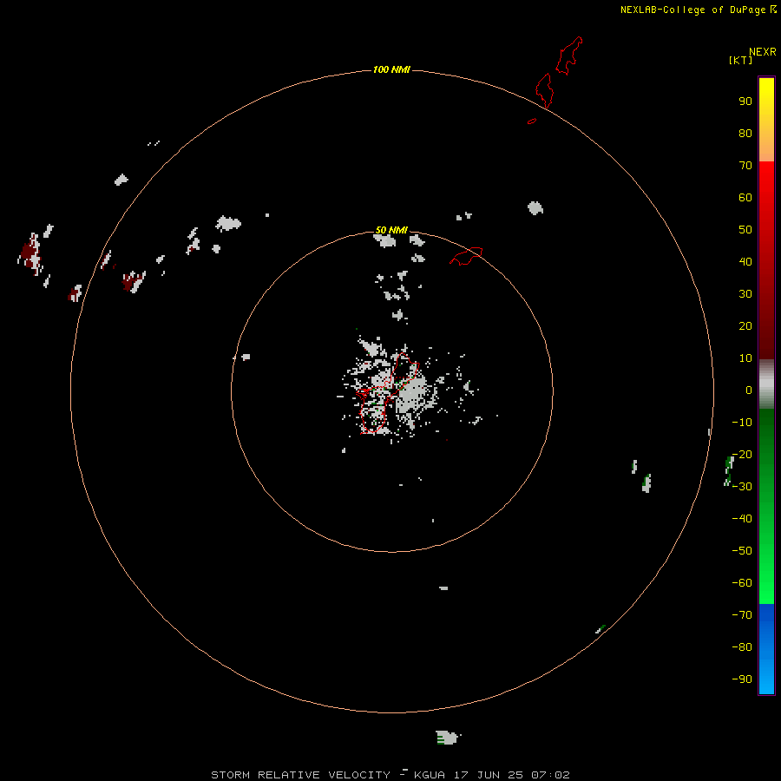This screenshot has height=781, width=781.
Task: Click the 70 value on velocity scale
Action: point(745,166)
